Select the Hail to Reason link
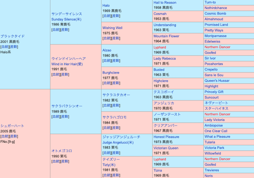The width and height of the screenshot is (254, 178). click(170, 2)
